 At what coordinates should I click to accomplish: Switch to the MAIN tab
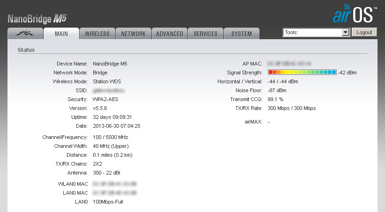(61, 34)
